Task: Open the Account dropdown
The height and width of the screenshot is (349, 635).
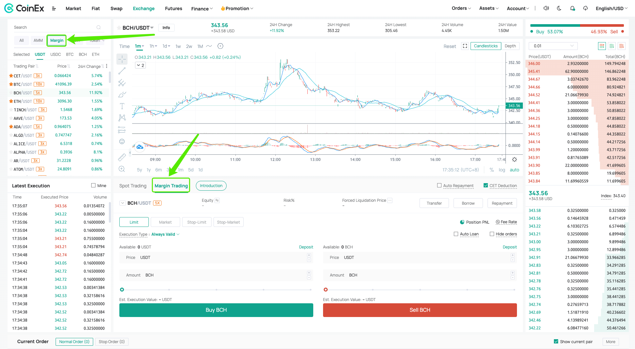Action: pos(518,8)
